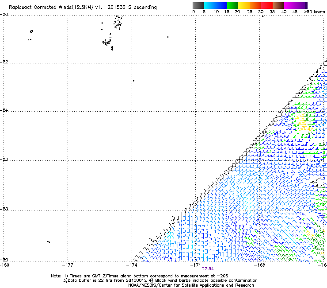Click the 'Times are GMT' note line

(x=140, y=276)
